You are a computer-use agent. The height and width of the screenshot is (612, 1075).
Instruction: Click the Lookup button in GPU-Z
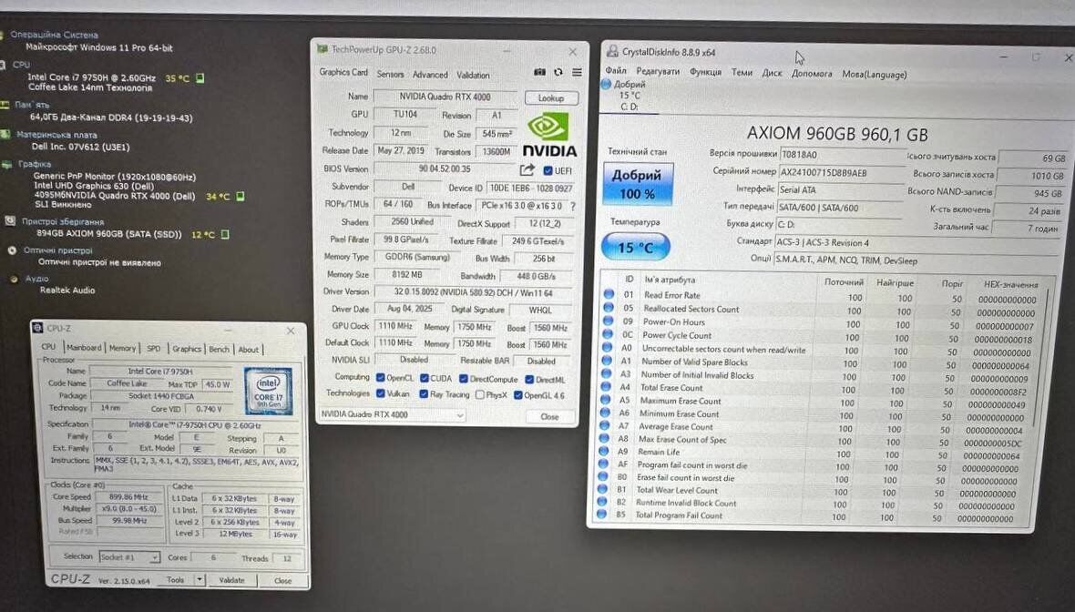(x=551, y=97)
